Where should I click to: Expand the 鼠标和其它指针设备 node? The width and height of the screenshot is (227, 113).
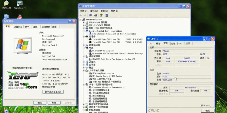tap(83, 104)
